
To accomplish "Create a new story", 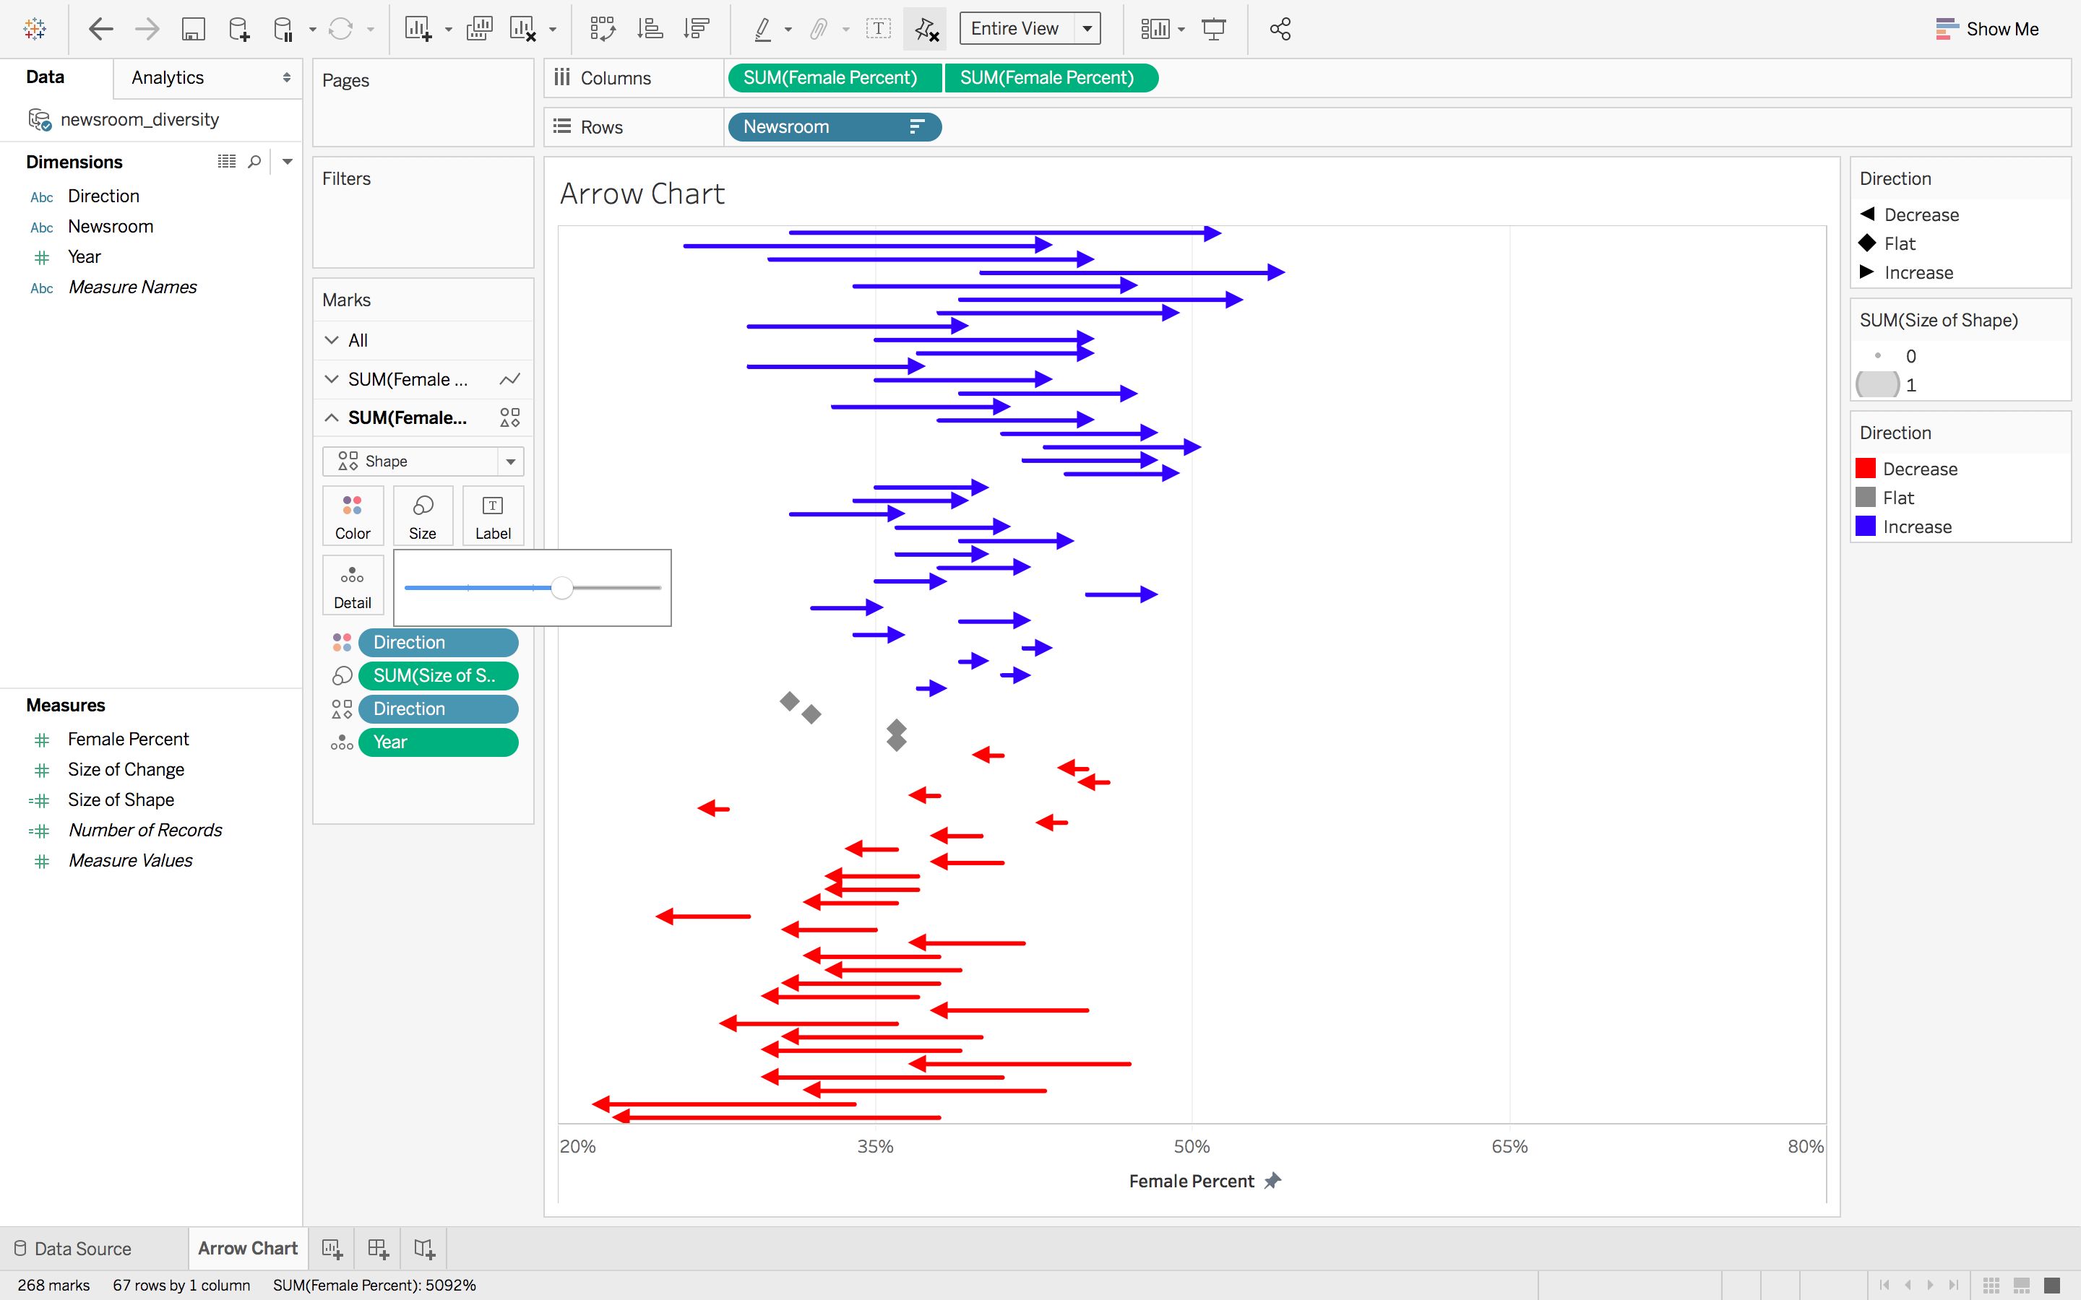I will [423, 1247].
